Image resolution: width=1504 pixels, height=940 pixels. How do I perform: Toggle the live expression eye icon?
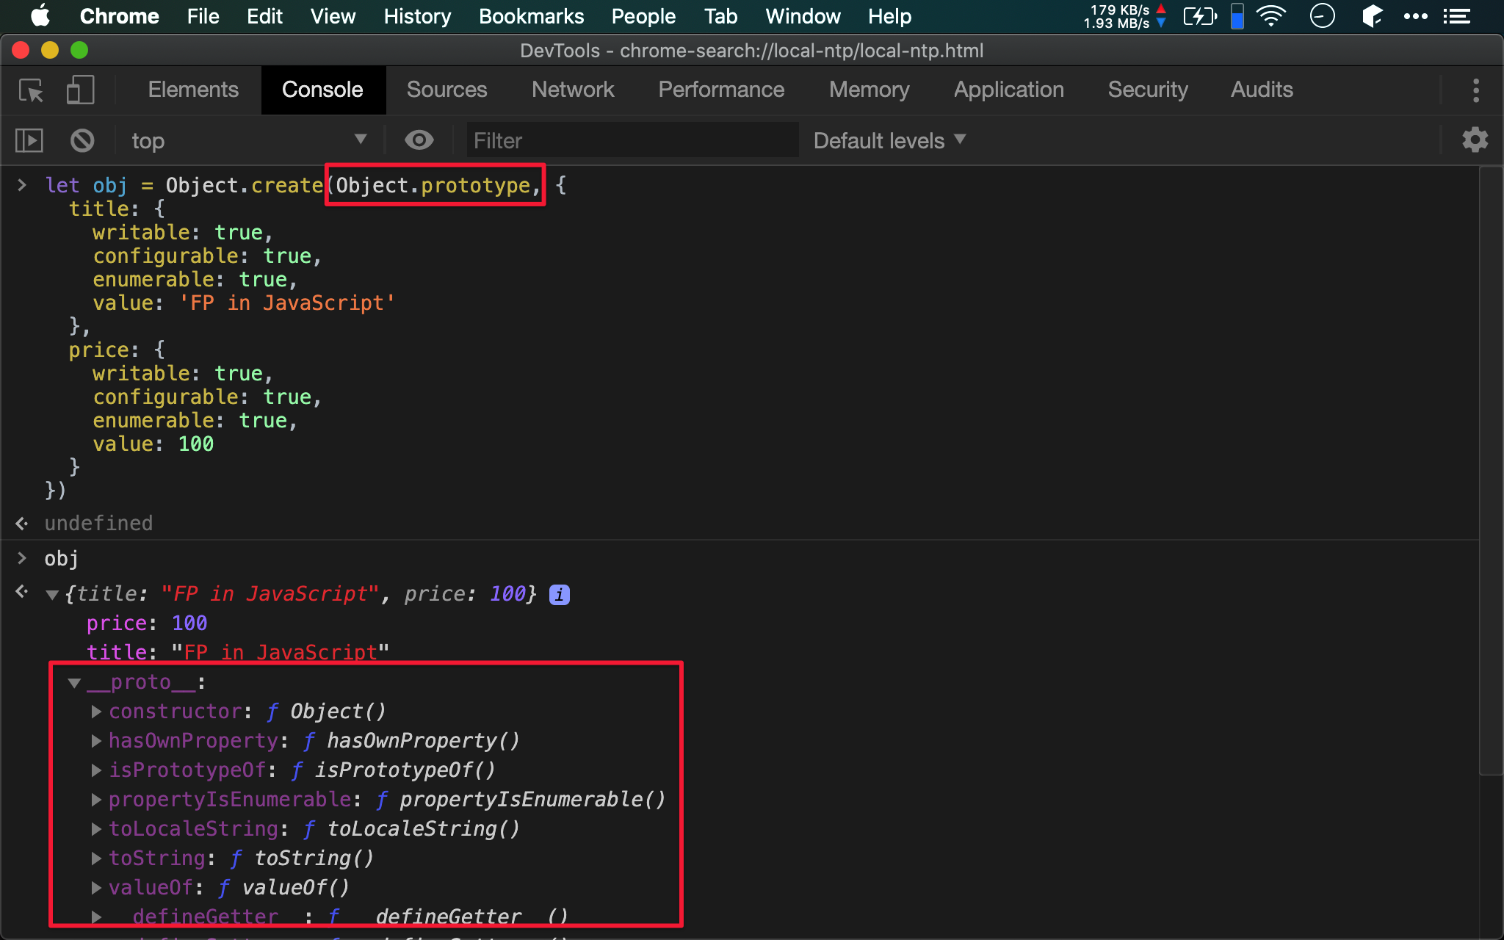tap(419, 140)
